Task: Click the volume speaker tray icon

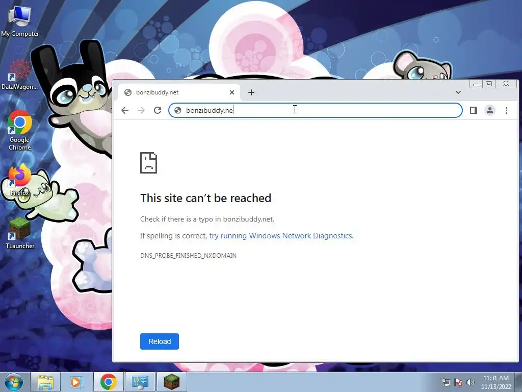Action: pos(471,382)
